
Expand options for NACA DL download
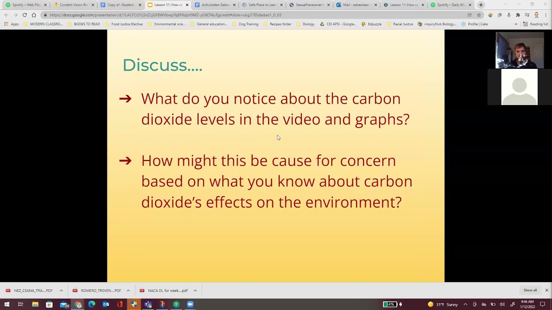[x=195, y=291]
